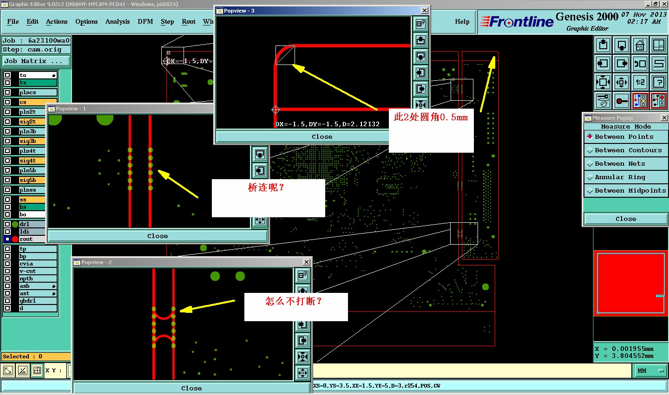Image resolution: width=669 pixels, height=395 pixels.
Task: Click the red board overview thumbnail
Action: click(631, 283)
